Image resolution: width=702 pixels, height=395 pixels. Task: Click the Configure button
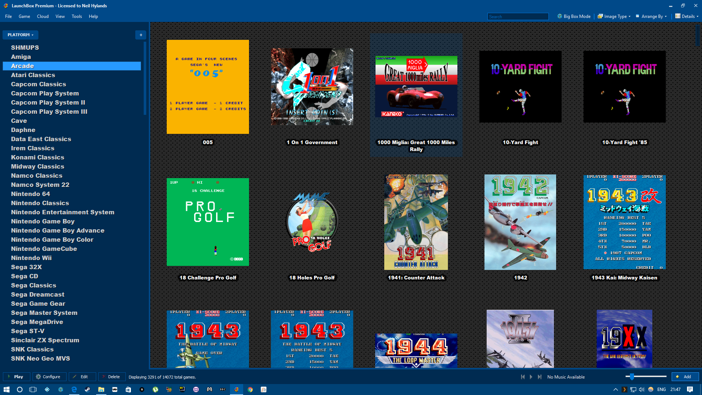49,377
